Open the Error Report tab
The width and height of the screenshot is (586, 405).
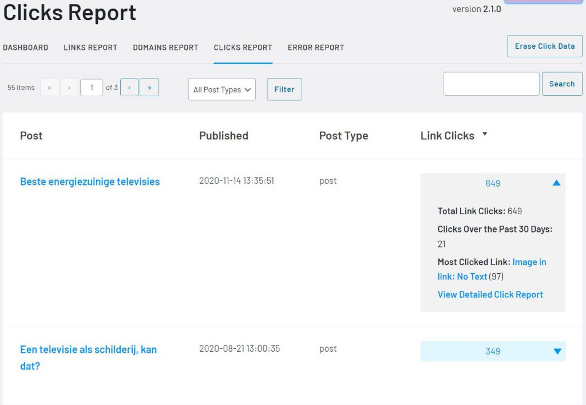pyautogui.click(x=316, y=48)
